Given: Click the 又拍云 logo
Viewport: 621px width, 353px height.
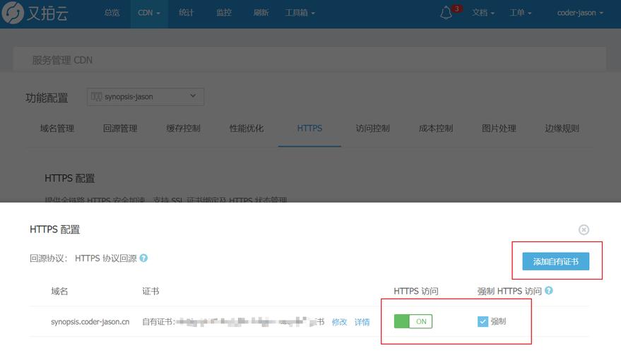Looking at the screenshot, I should 35,13.
